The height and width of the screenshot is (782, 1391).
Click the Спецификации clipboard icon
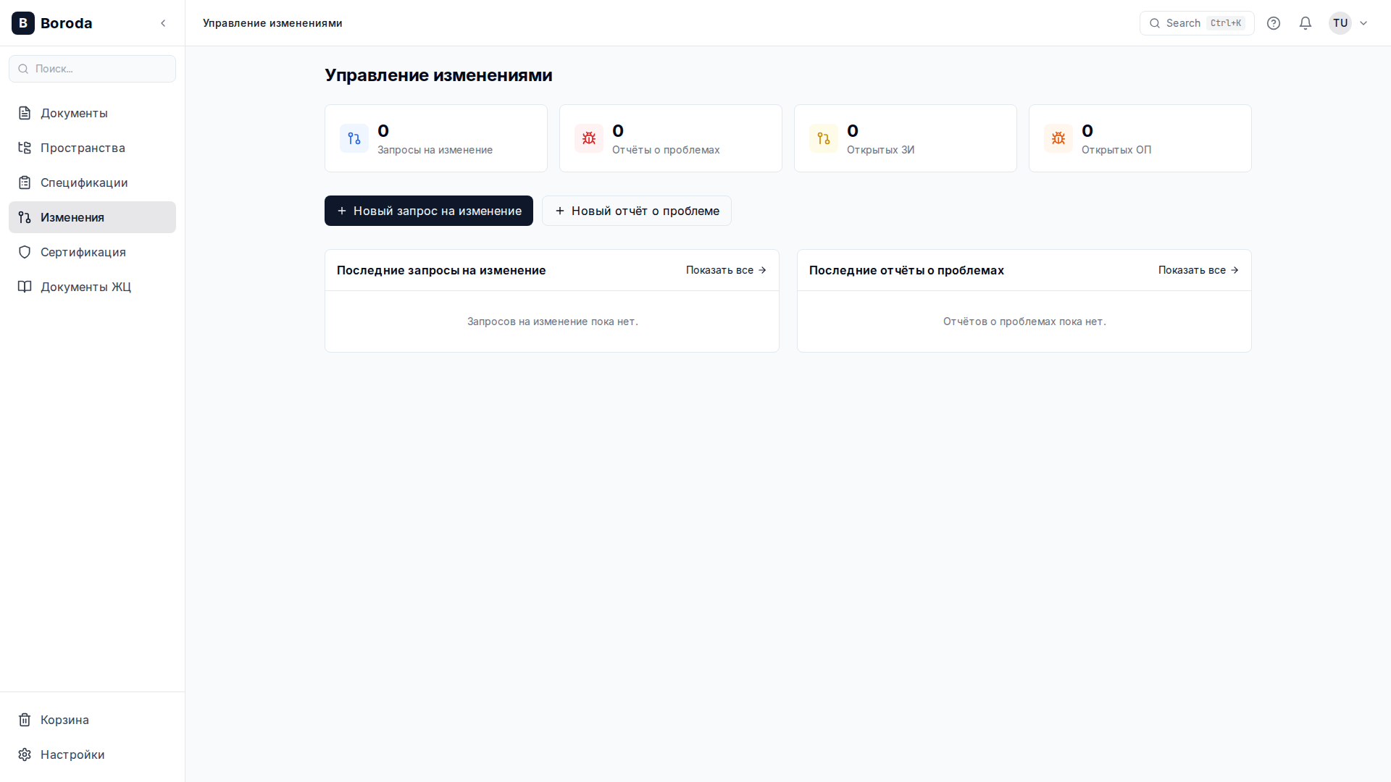[25, 182]
